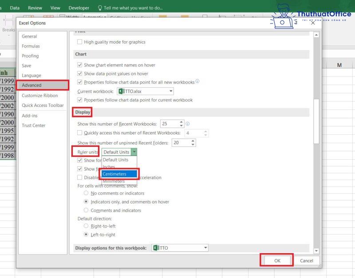Enable High quality mode for graphics
The image size is (355, 278).
79,42
